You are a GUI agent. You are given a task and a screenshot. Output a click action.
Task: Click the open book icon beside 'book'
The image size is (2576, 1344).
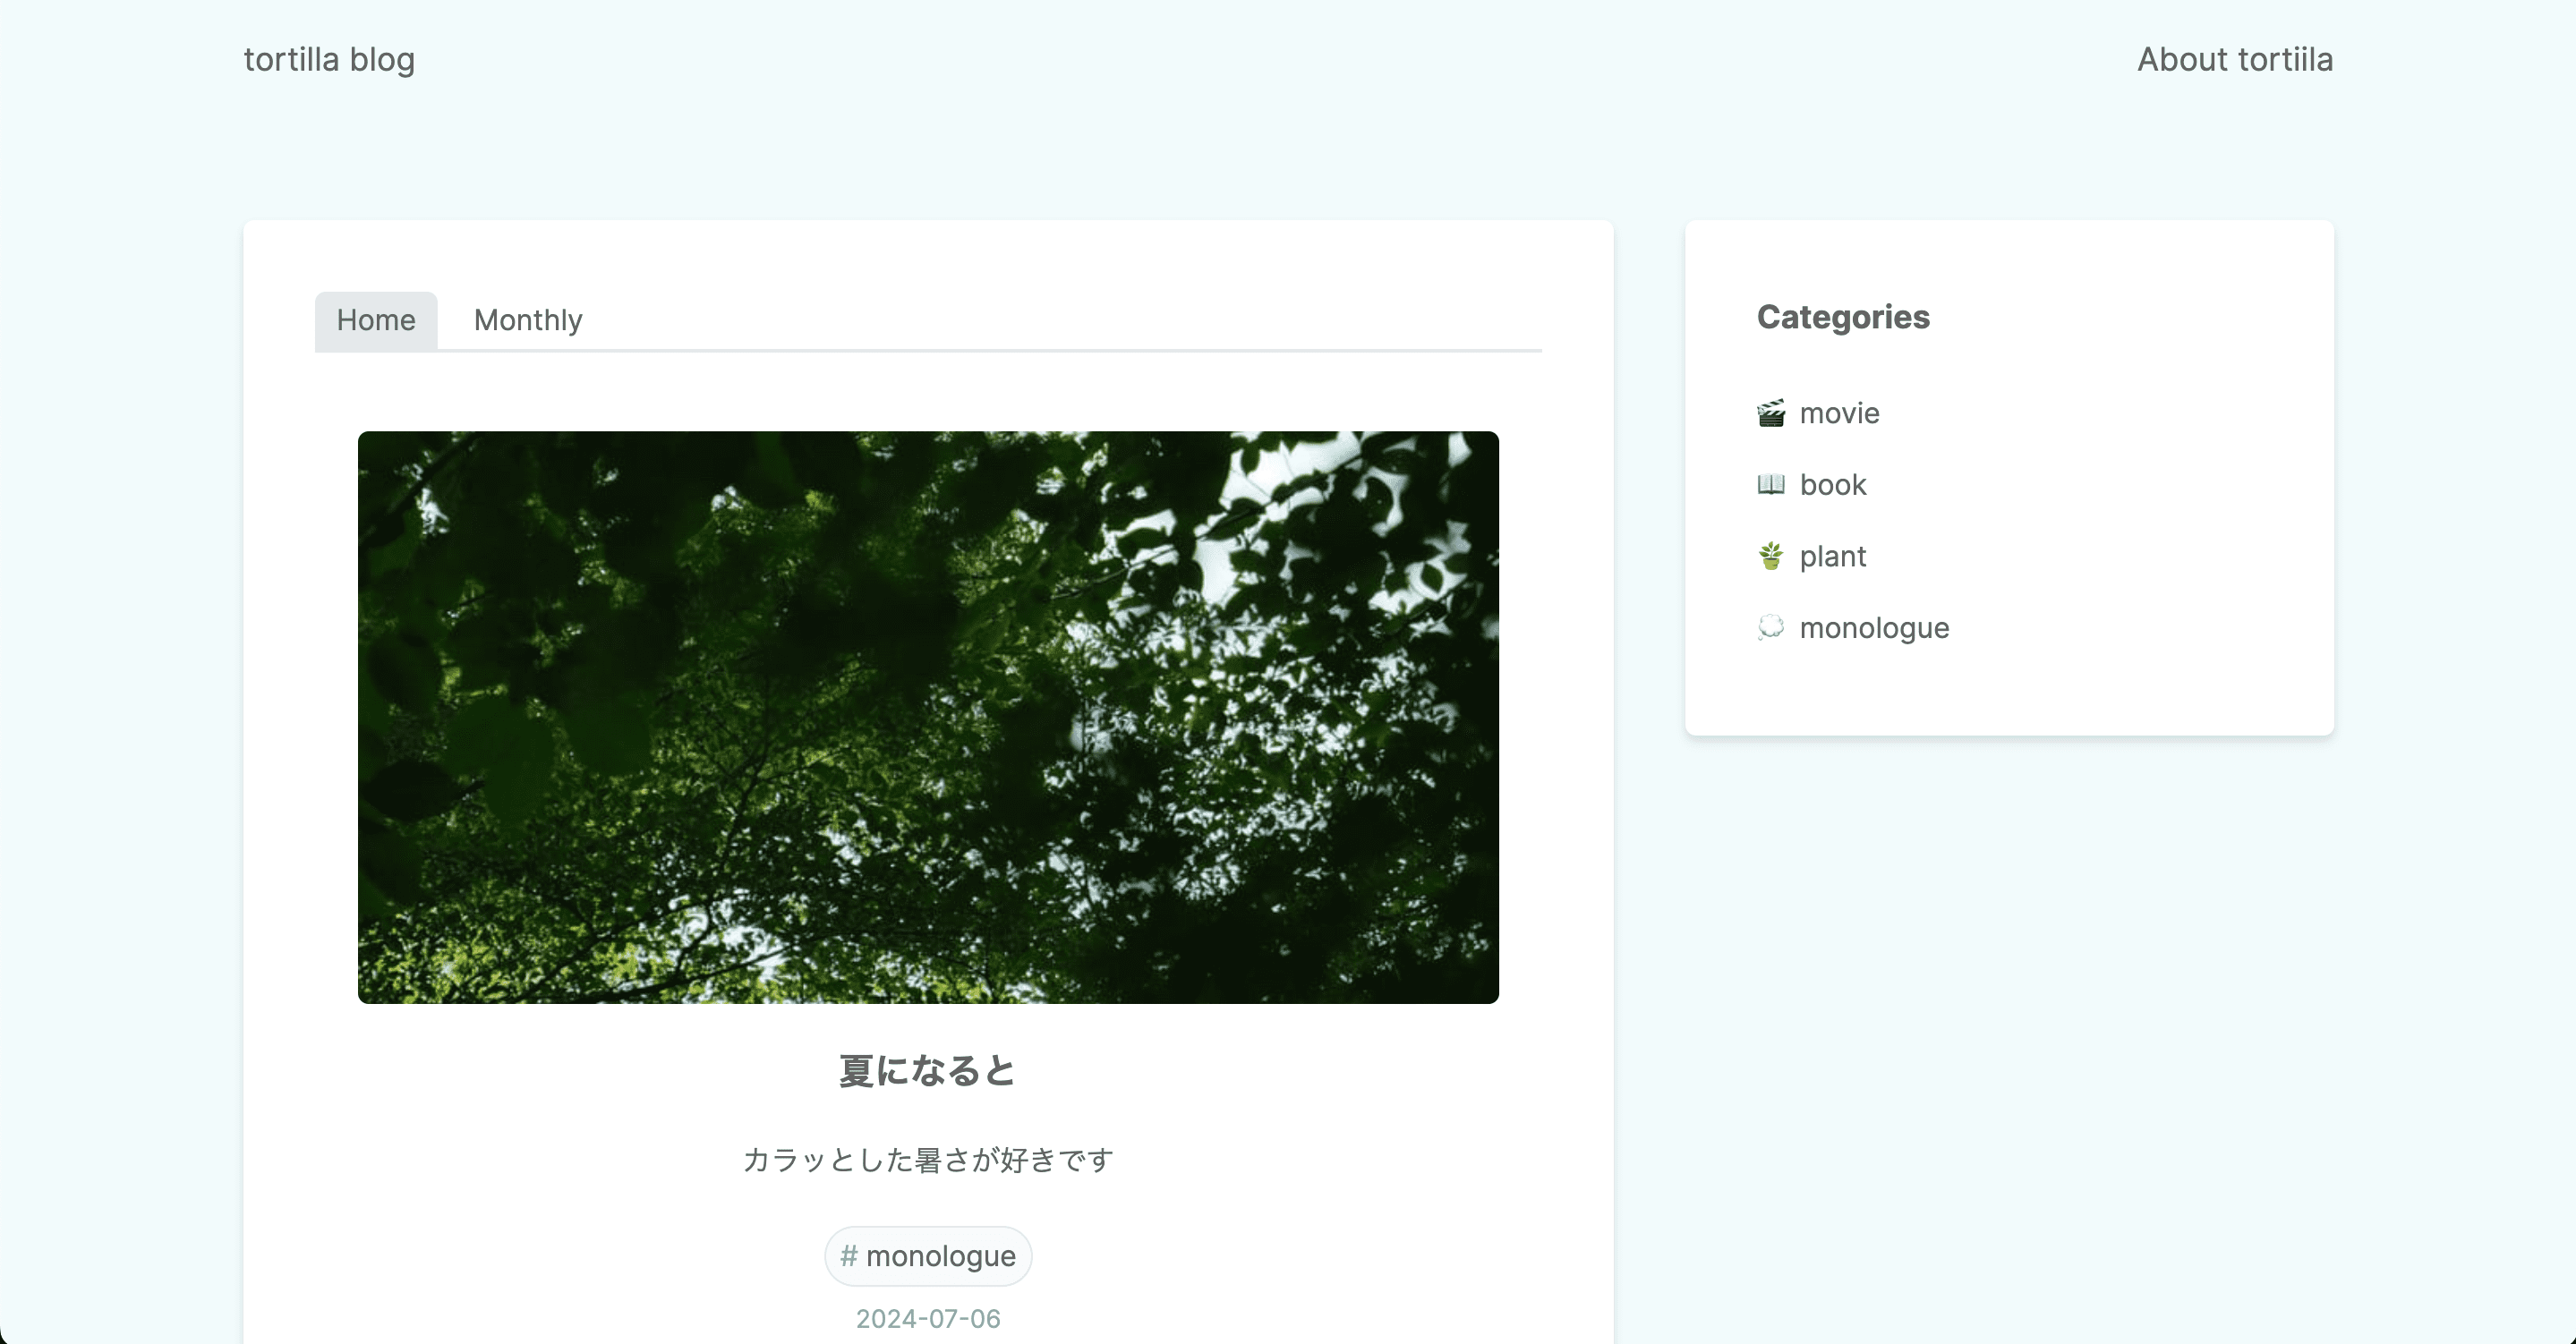click(1770, 485)
